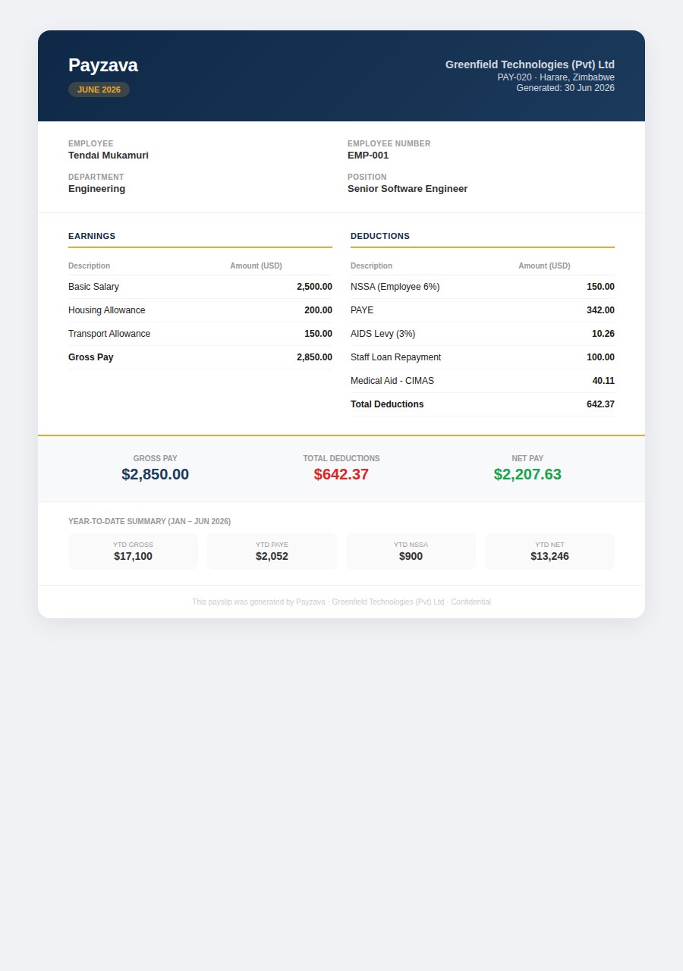The image size is (683, 971).
Task: Click the green $2,207.63 net pay figure
Action: (x=527, y=474)
